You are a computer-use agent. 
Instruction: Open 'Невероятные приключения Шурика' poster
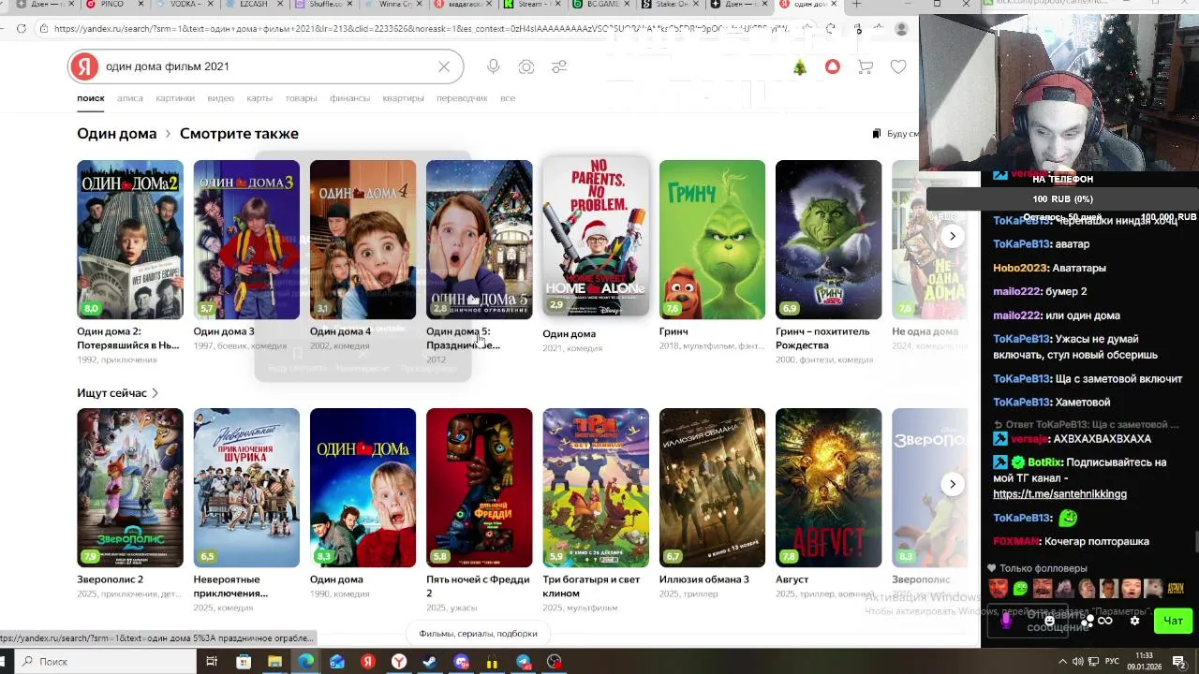[246, 488]
